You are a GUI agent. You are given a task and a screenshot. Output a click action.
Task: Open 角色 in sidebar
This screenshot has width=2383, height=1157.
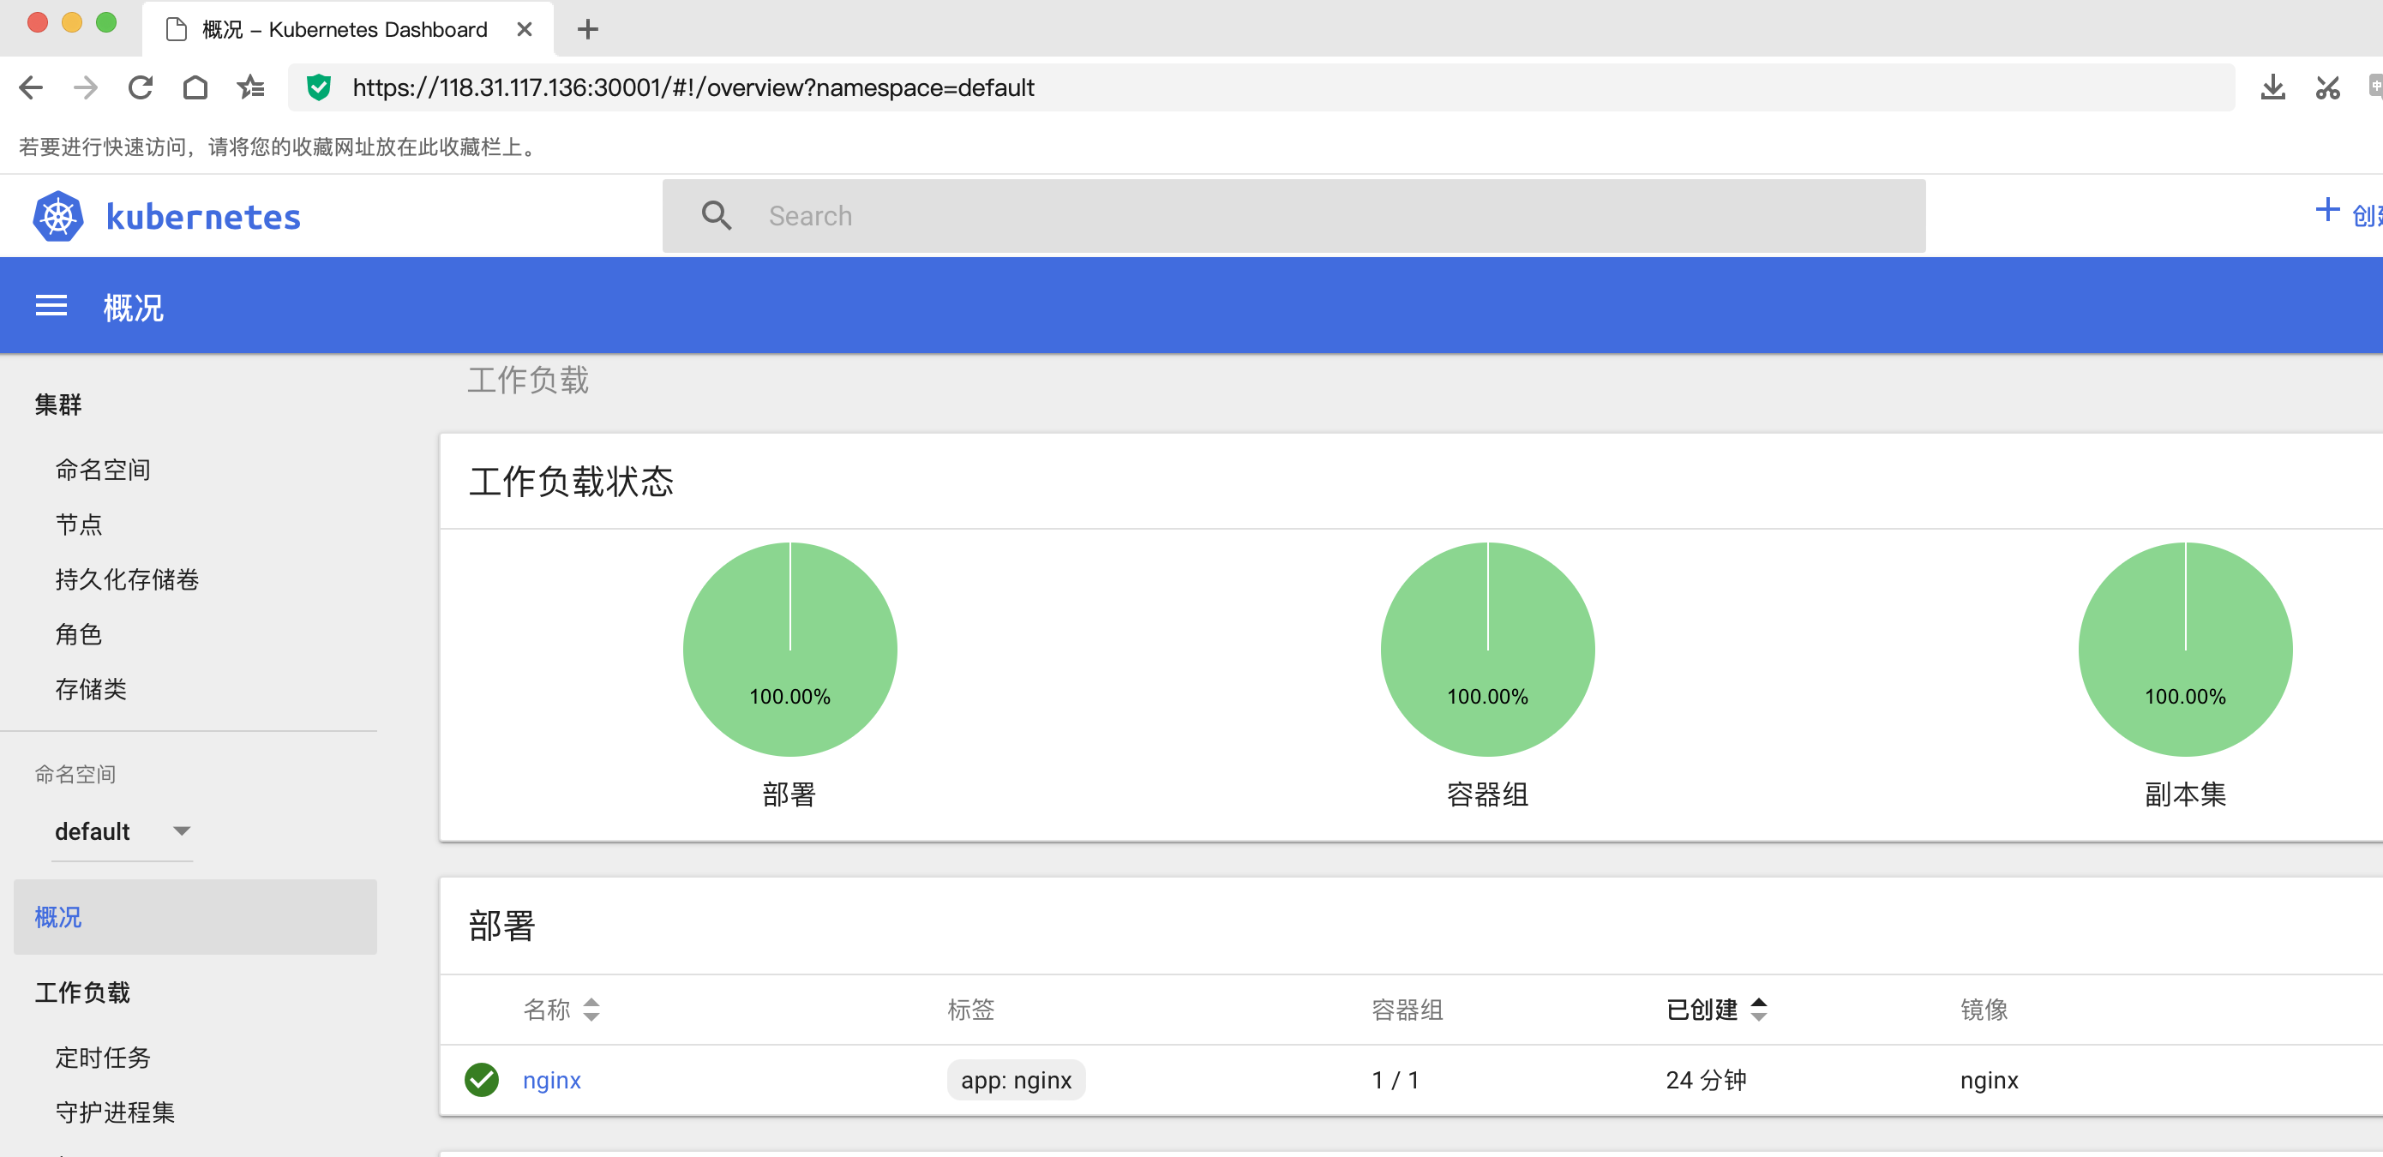[79, 634]
